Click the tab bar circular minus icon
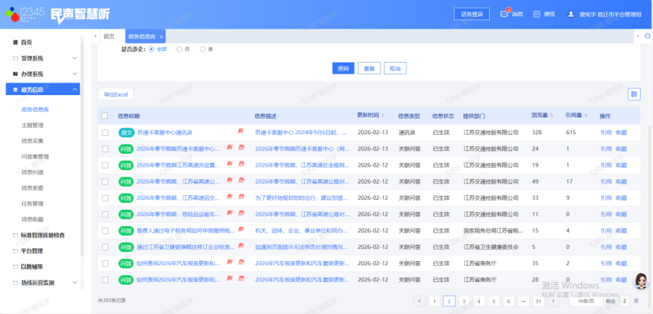Image resolution: width=653 pixels, height=314 pixels. [x=638, y=36]
